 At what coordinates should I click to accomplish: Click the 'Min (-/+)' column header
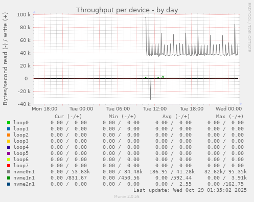(123, 117)
